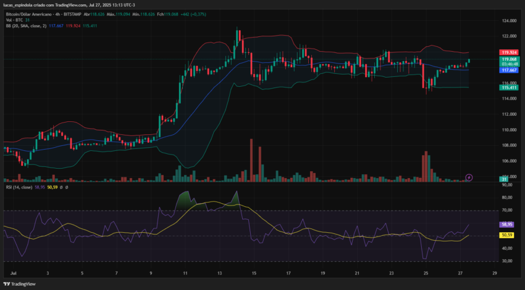Click the TradingView logo at bottom left
The height and width of the screenshot is (290, 525).
tap(19, 284)
